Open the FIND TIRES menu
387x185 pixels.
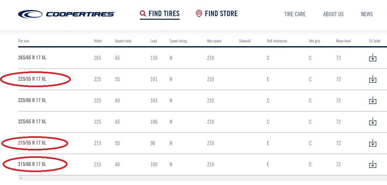point(160,14)
